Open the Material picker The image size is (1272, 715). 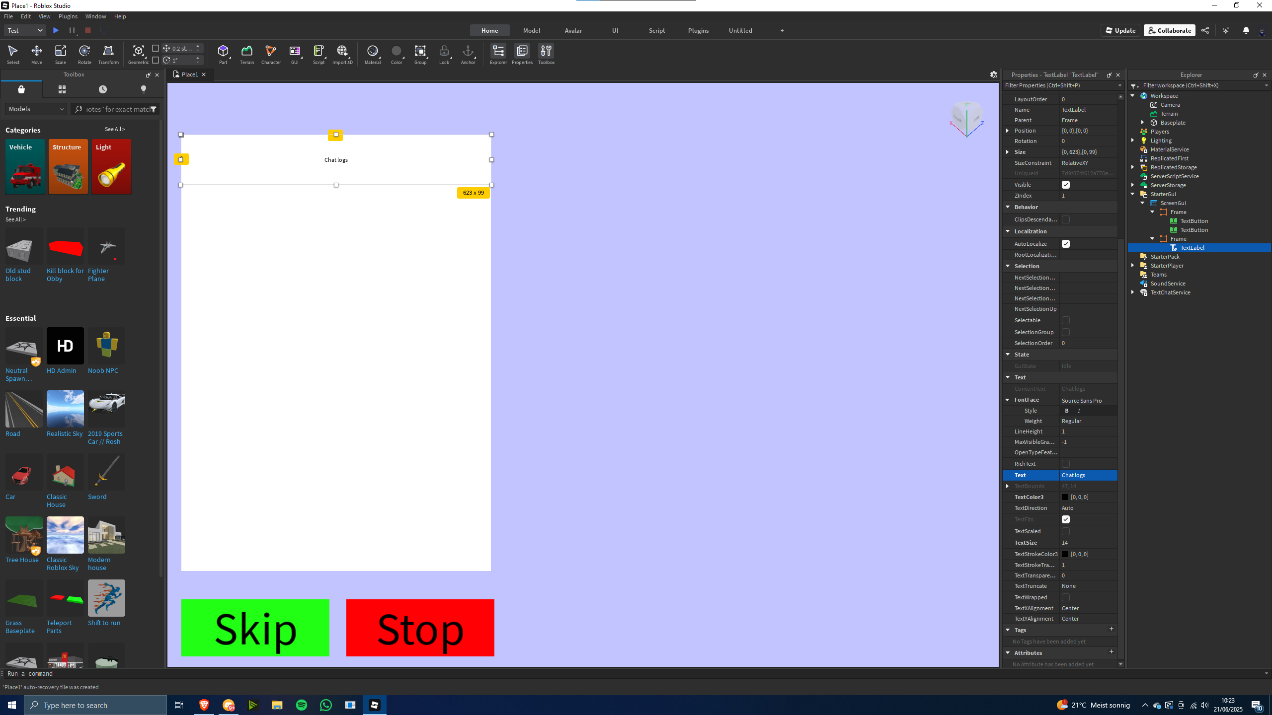click(373, 54)
